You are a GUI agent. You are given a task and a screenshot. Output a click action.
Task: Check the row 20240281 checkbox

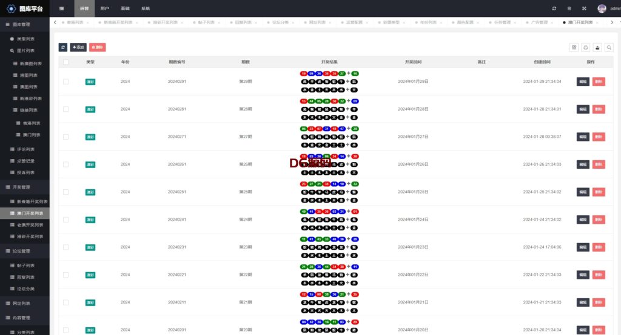tap(65, 109)
